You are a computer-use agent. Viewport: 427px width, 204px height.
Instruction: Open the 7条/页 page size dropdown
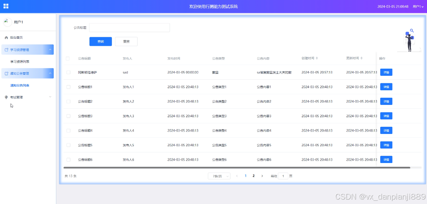pos(219,176)
